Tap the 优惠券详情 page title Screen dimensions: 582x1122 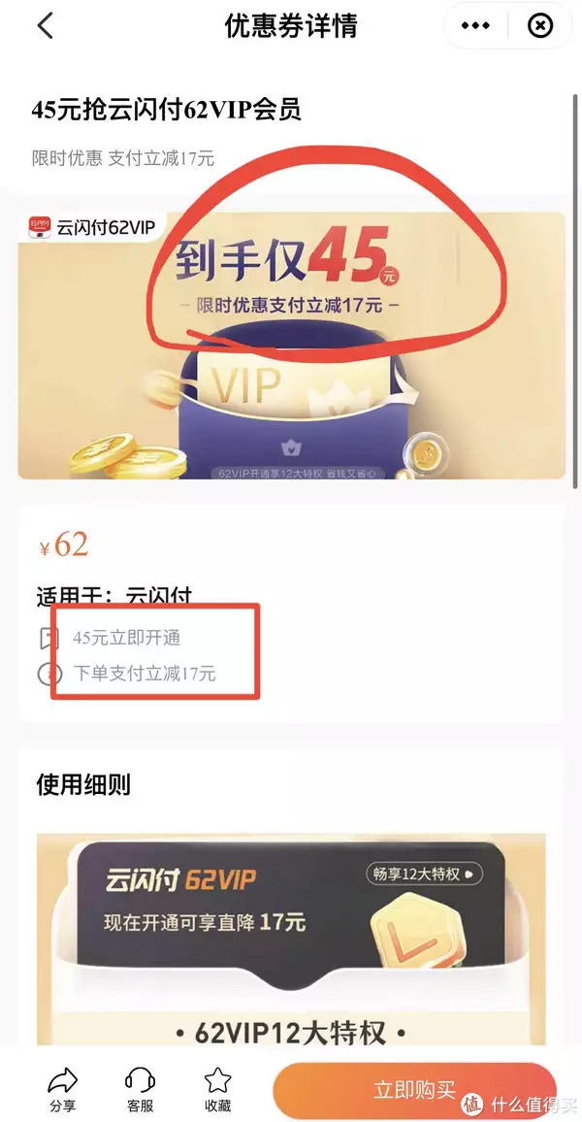[x=291, y=26]
